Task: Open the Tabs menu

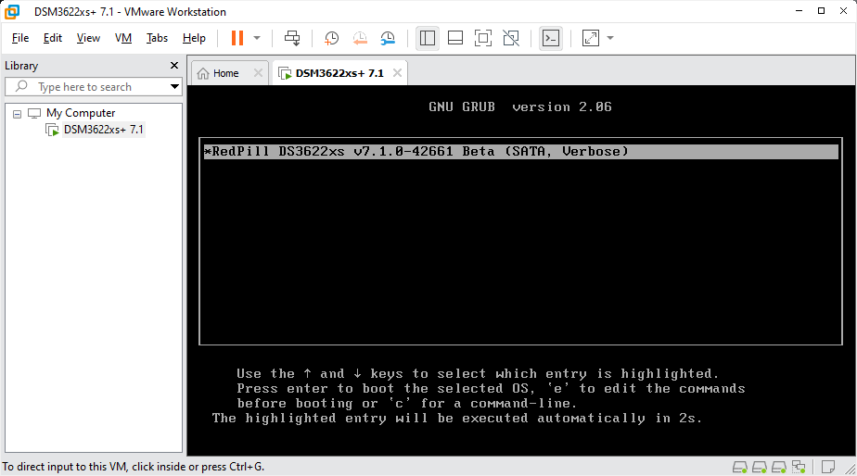Action: (x=157, y=38)
